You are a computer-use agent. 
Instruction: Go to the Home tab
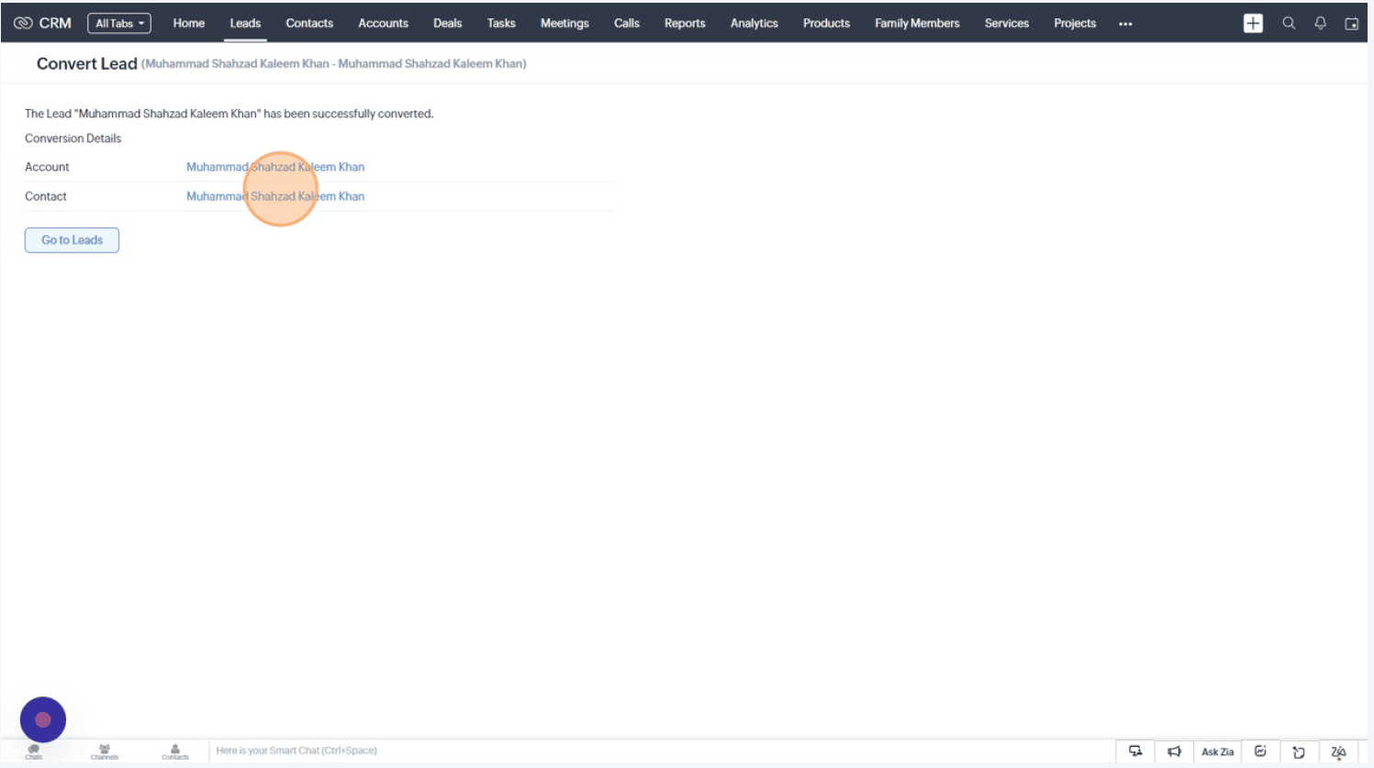[189, 23]
